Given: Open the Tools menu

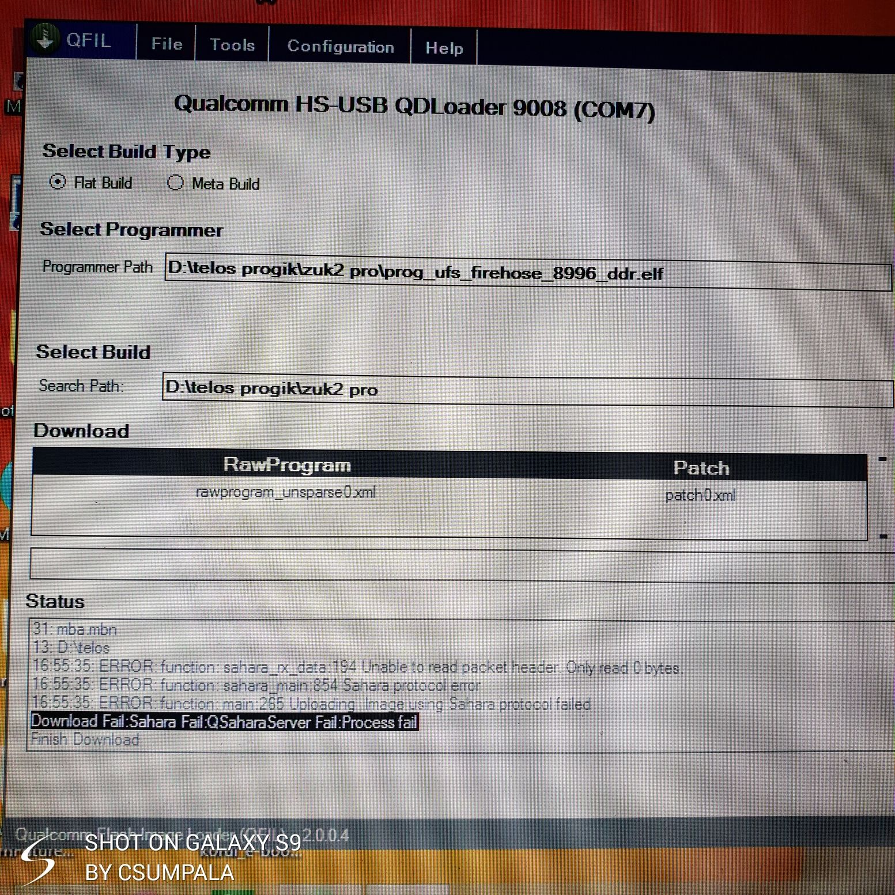Looking at the screenshot, I should [232, 45].
